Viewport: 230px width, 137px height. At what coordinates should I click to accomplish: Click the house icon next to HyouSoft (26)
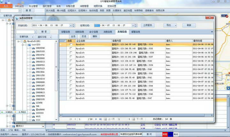(x=25, y=41)
